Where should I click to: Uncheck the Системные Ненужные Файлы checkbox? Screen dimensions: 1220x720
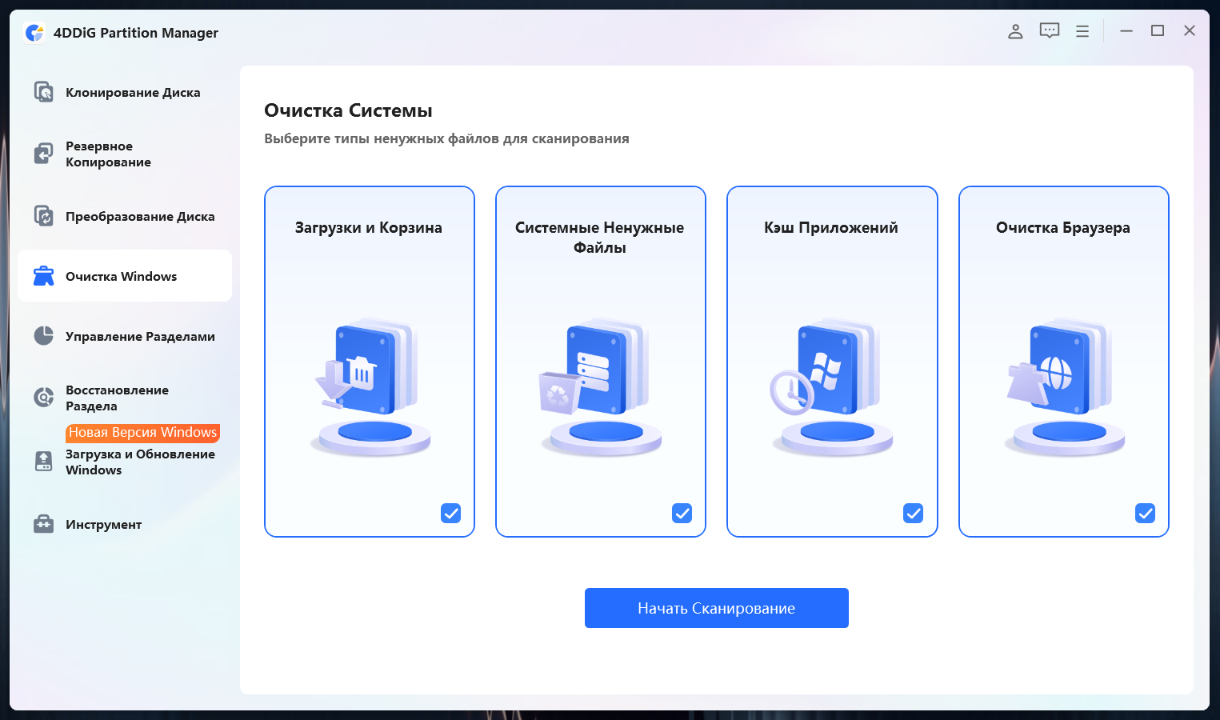[682, 513]
